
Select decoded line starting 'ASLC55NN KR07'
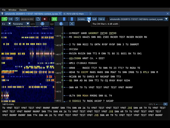pyautogui.click(x=87, y=58)
